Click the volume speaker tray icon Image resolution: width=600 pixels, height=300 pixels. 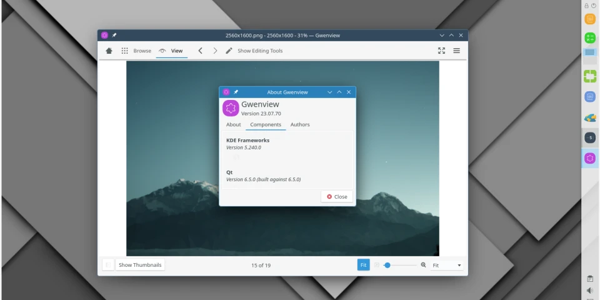point(590,290)
